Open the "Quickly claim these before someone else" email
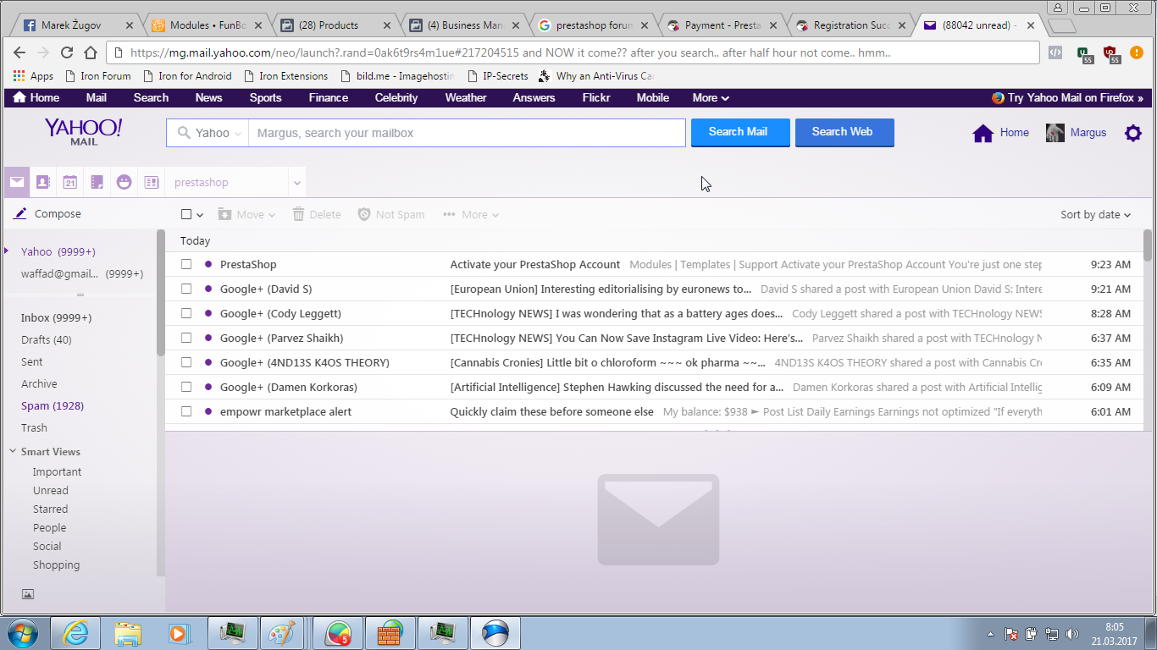 click(x=551, y=411)
